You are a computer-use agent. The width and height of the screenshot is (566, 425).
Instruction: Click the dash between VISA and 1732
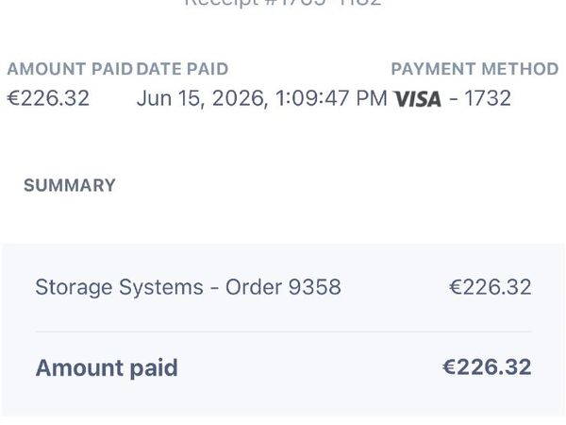pos(453,98)
